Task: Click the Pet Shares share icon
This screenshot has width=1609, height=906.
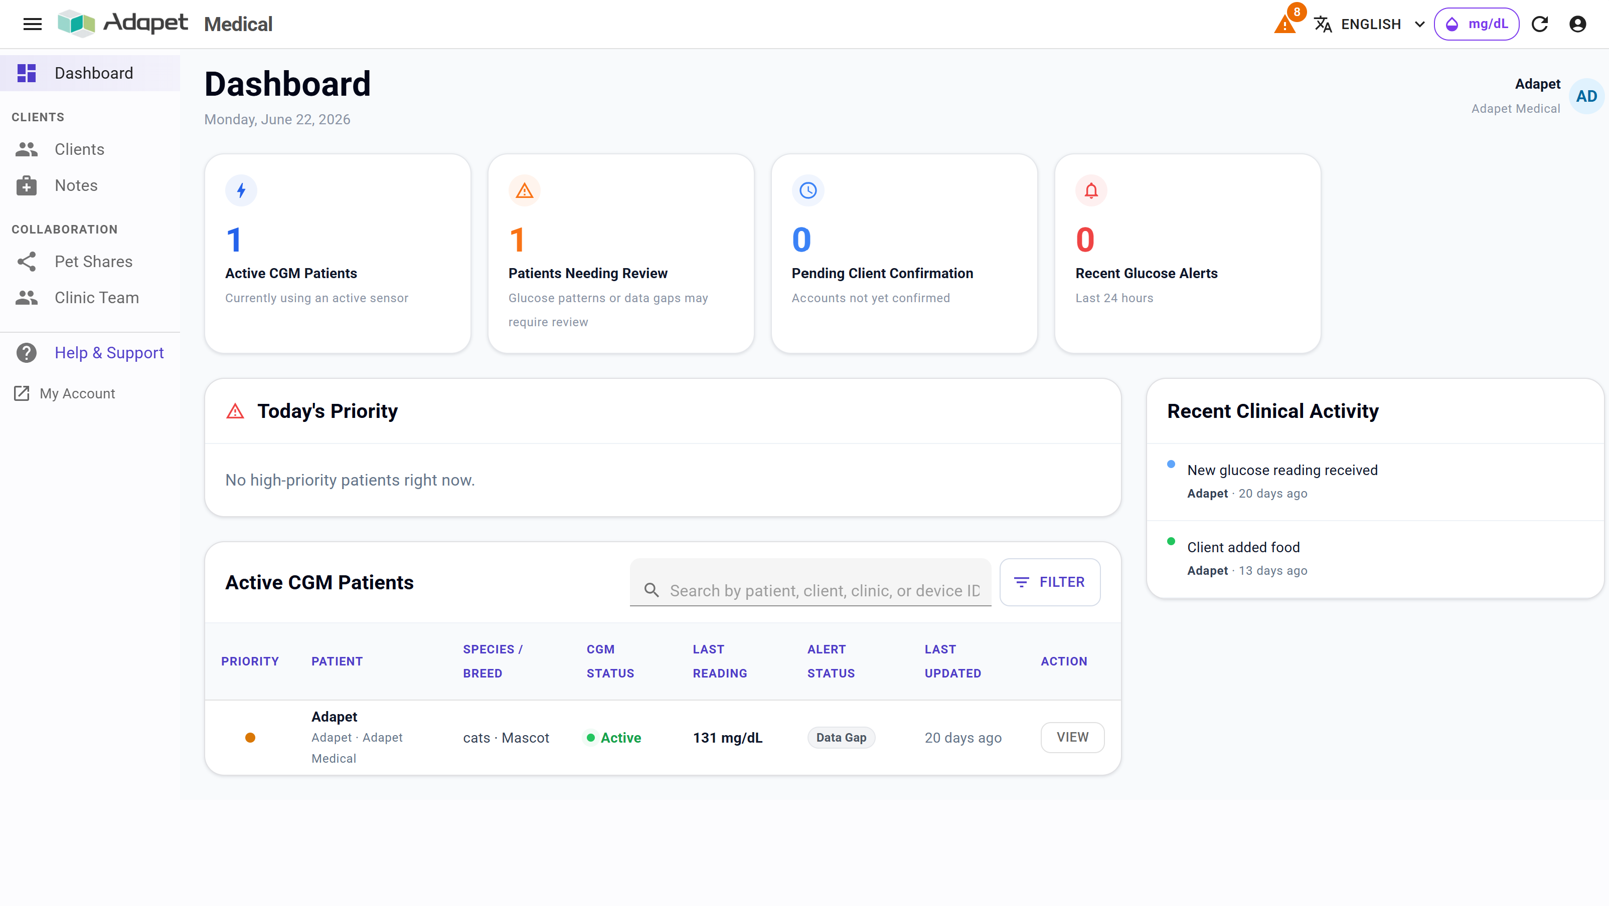Action: pos(26,262)
